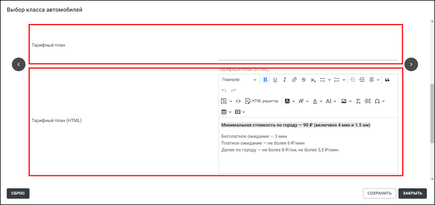Open the HTML редактор
Image resolution: width=435 pixels, height=205 pixels.
click(x=262, y=101)
